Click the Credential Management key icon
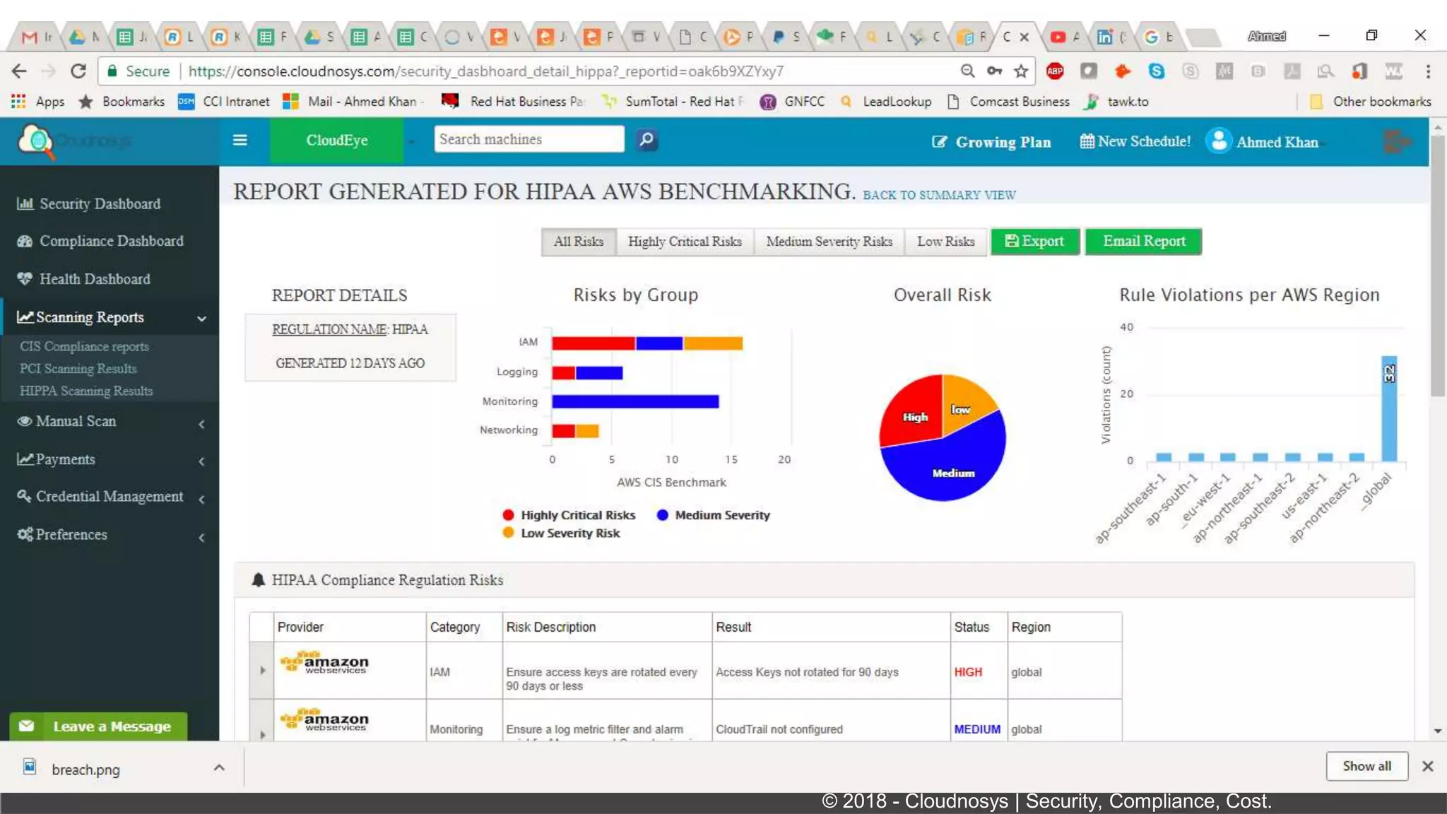Image resolution: width=1447 pixels, height=814 pixels. (24, 496)
